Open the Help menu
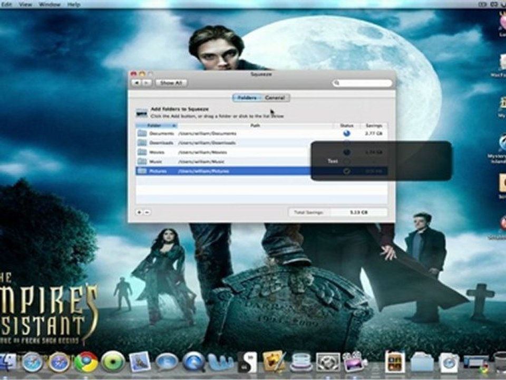The height and width of the screenshot is (380, 506). pyautogui.click(x=74, y=5)
